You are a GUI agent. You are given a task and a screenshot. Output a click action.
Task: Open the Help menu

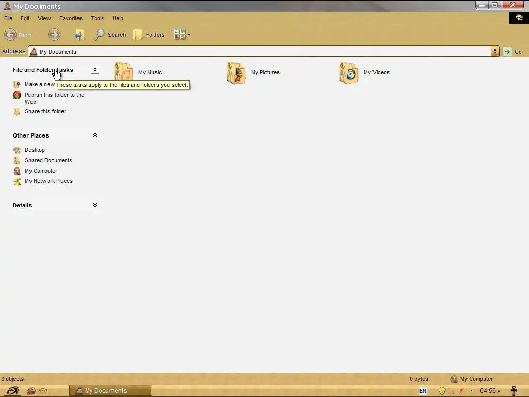tap(118, 18)
